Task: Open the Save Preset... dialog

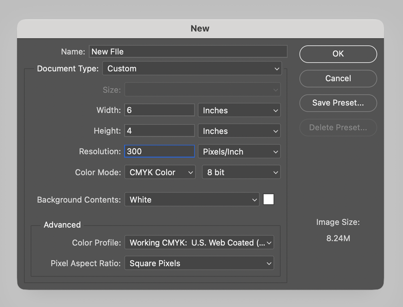Action: pos(338,103)
